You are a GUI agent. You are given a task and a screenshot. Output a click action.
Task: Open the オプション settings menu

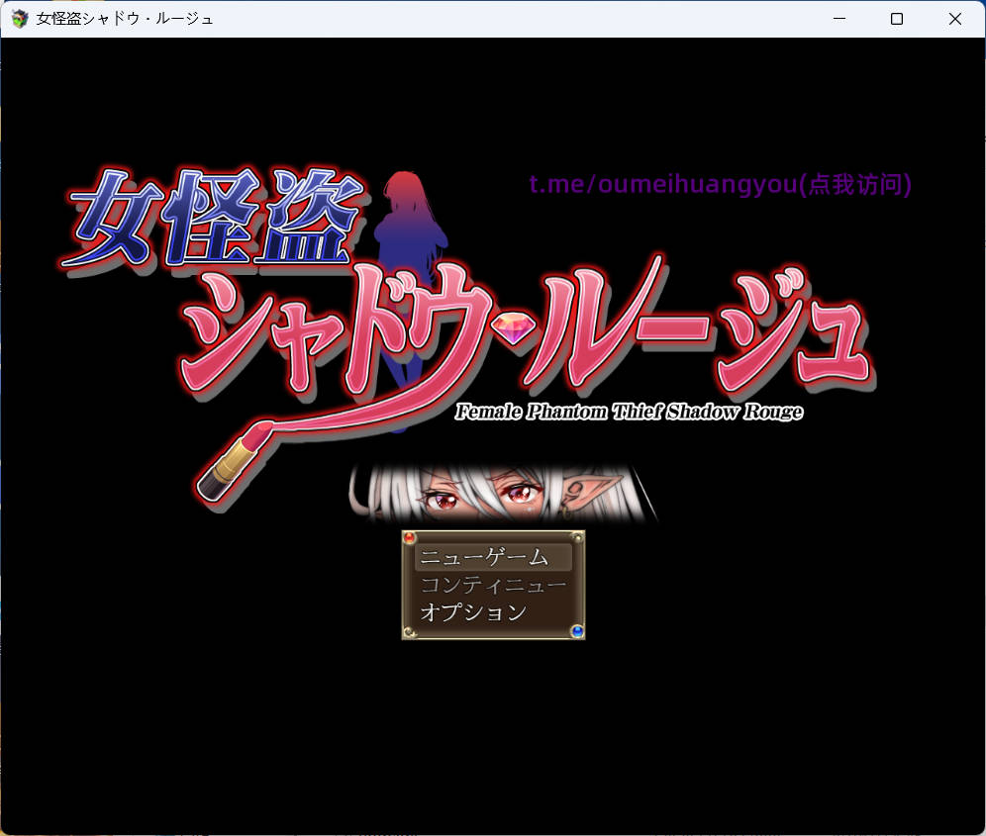(472, 612)
